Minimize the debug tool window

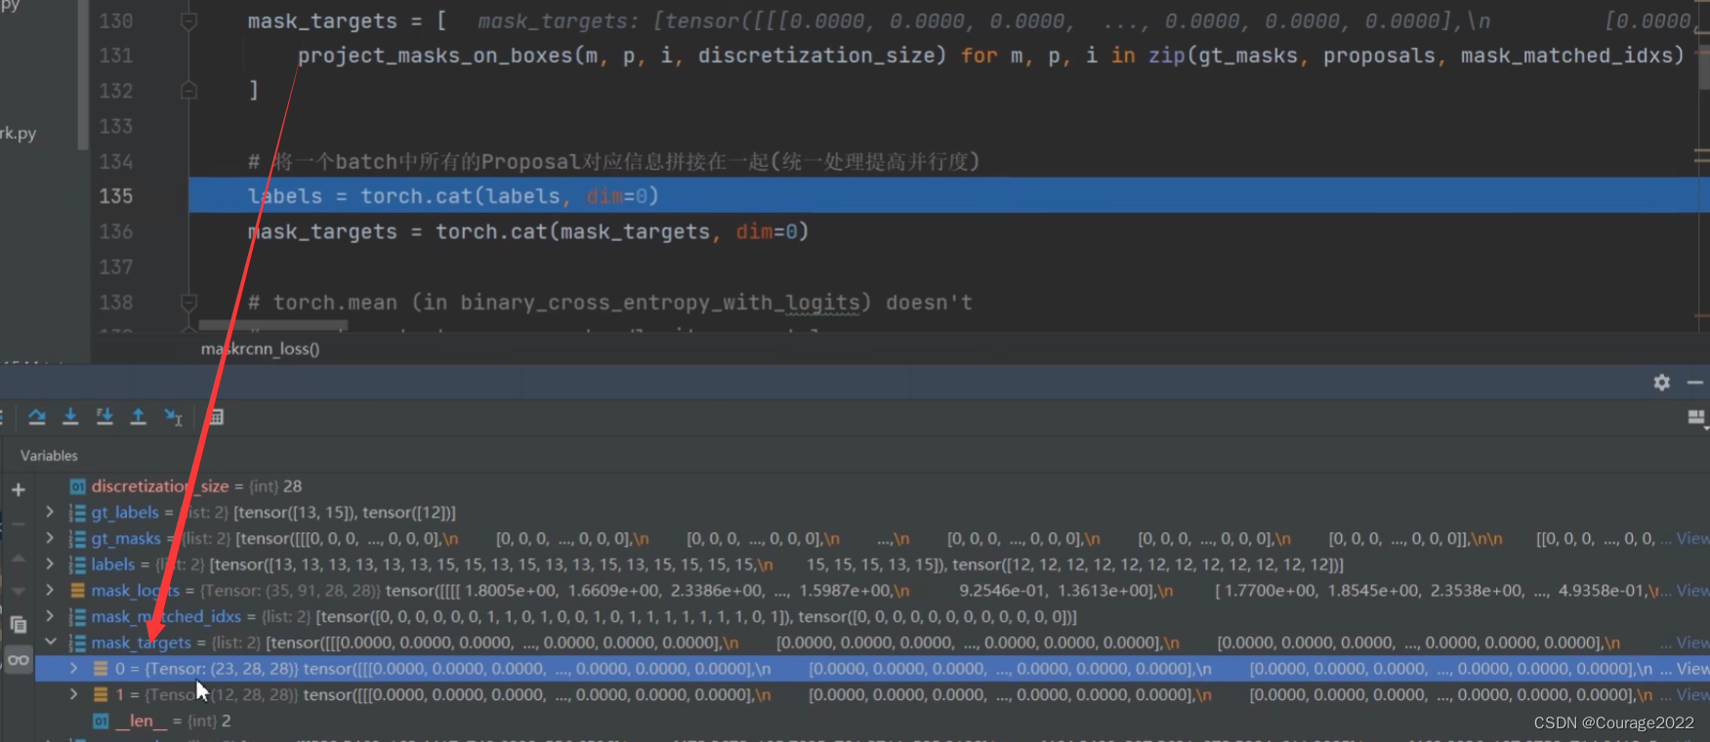point(1695,383)
